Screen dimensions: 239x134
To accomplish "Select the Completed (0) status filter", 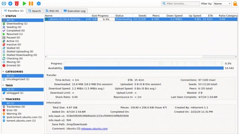I will point(22,31).
